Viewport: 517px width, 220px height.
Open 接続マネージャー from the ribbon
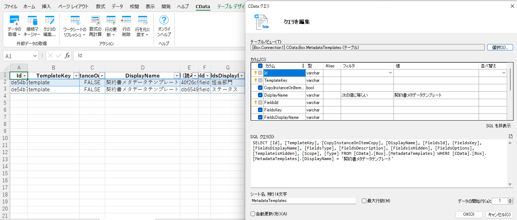pos(32,26)
